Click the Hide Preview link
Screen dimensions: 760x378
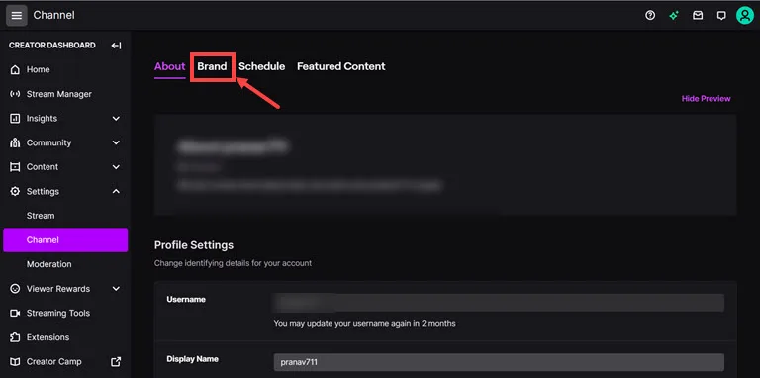706,99
